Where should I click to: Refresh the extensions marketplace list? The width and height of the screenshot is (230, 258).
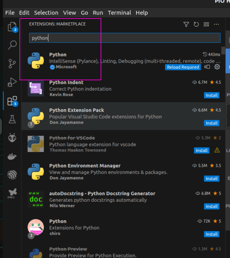click(x=196, y=24)
